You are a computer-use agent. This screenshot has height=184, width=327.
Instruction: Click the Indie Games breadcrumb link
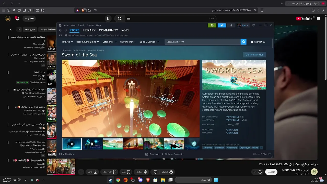point(80,51)
